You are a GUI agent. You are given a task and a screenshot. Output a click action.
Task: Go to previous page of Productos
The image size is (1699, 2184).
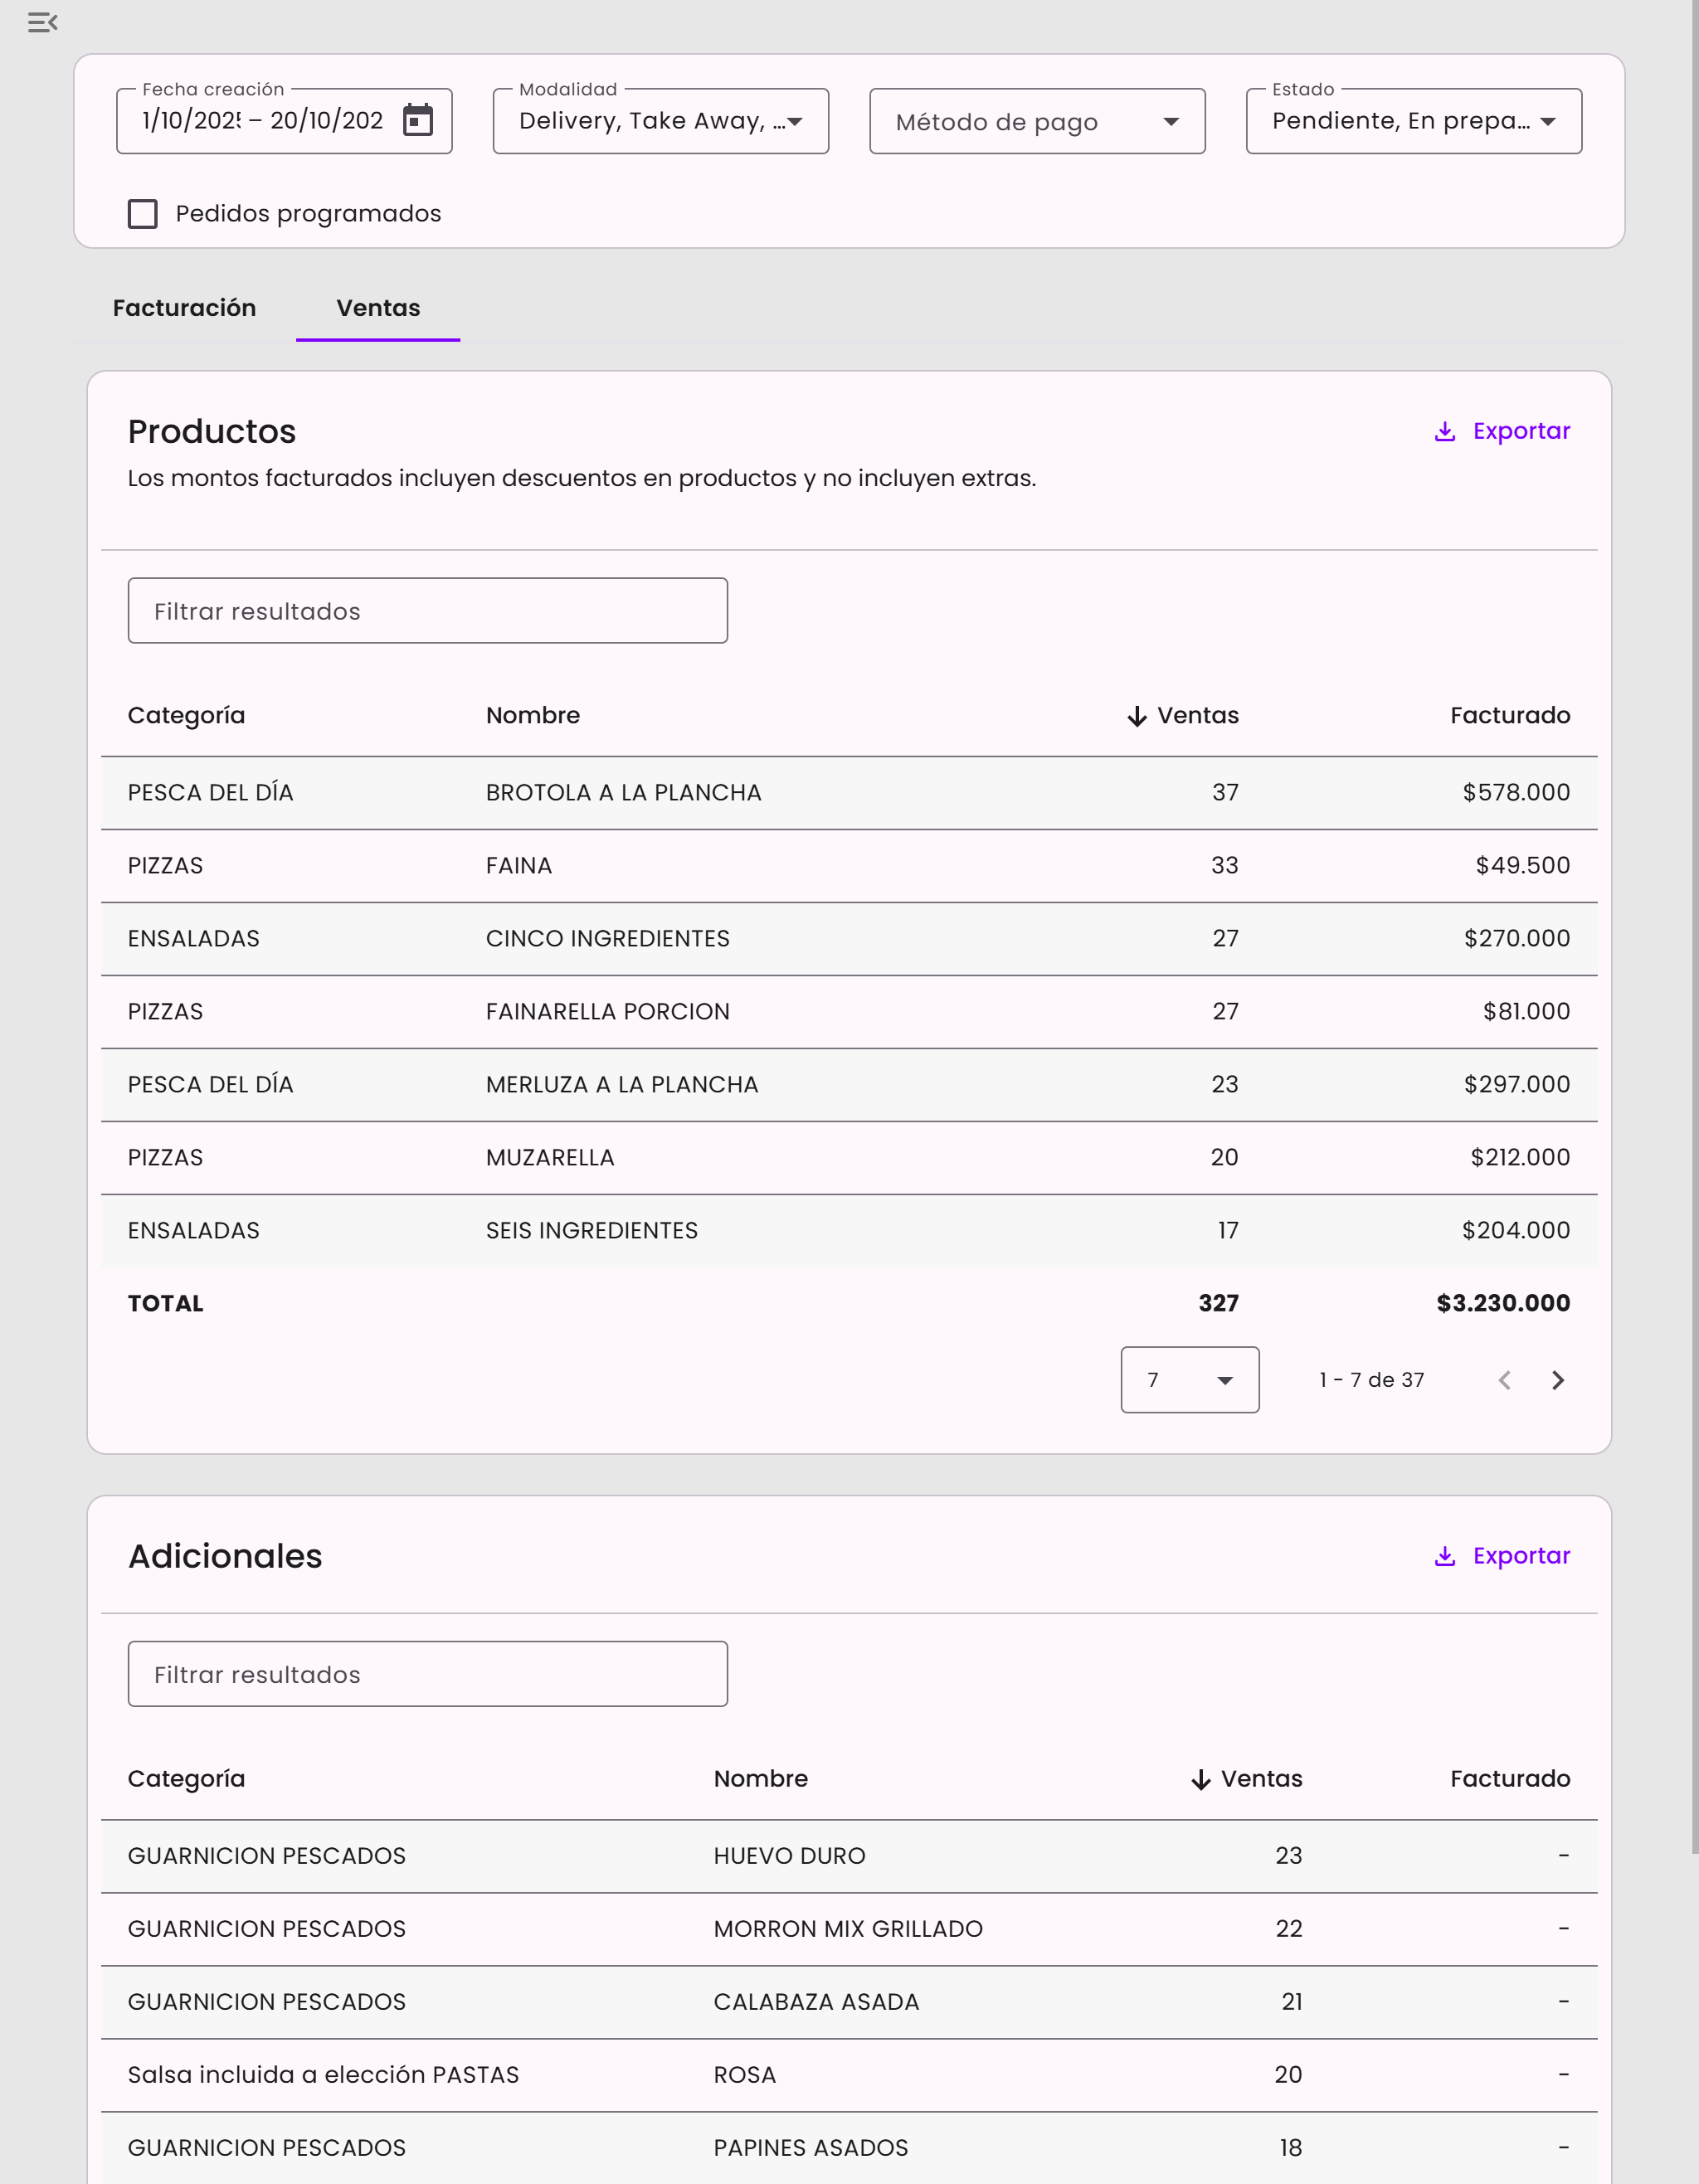[1504, 1380]
